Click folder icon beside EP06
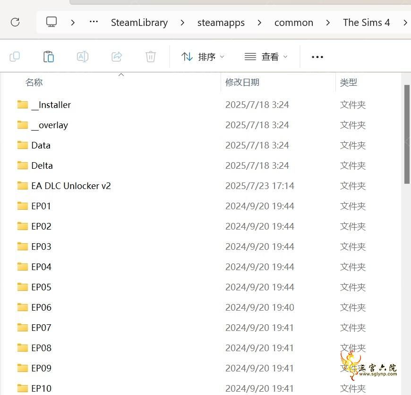The image size is (411, 395). pos(23,307)
